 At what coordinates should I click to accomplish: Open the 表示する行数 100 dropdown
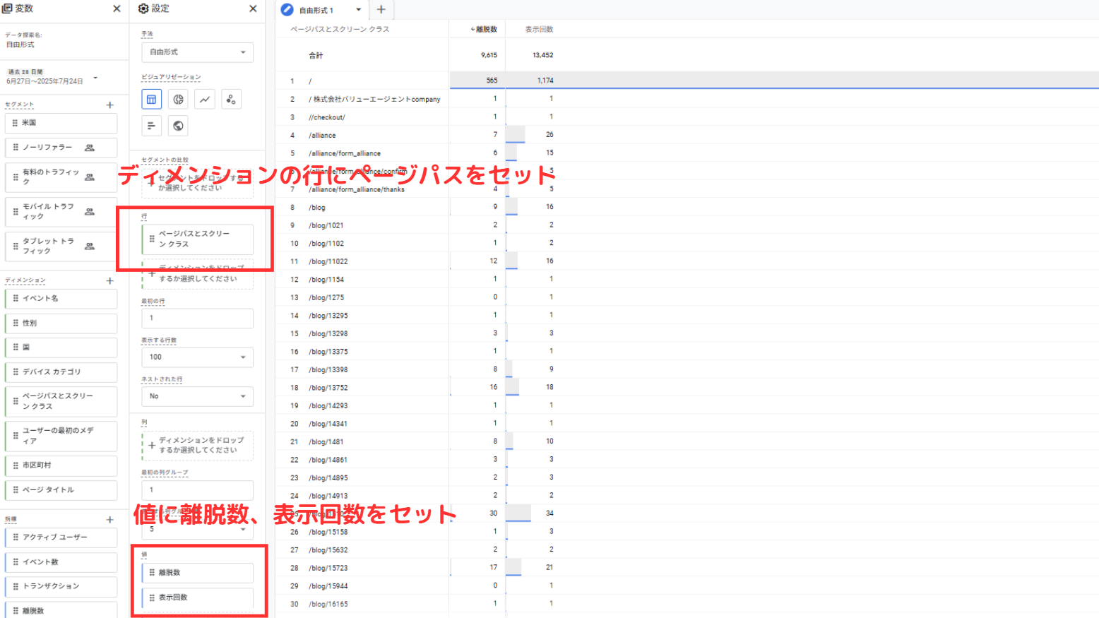(x=197, y=357)
